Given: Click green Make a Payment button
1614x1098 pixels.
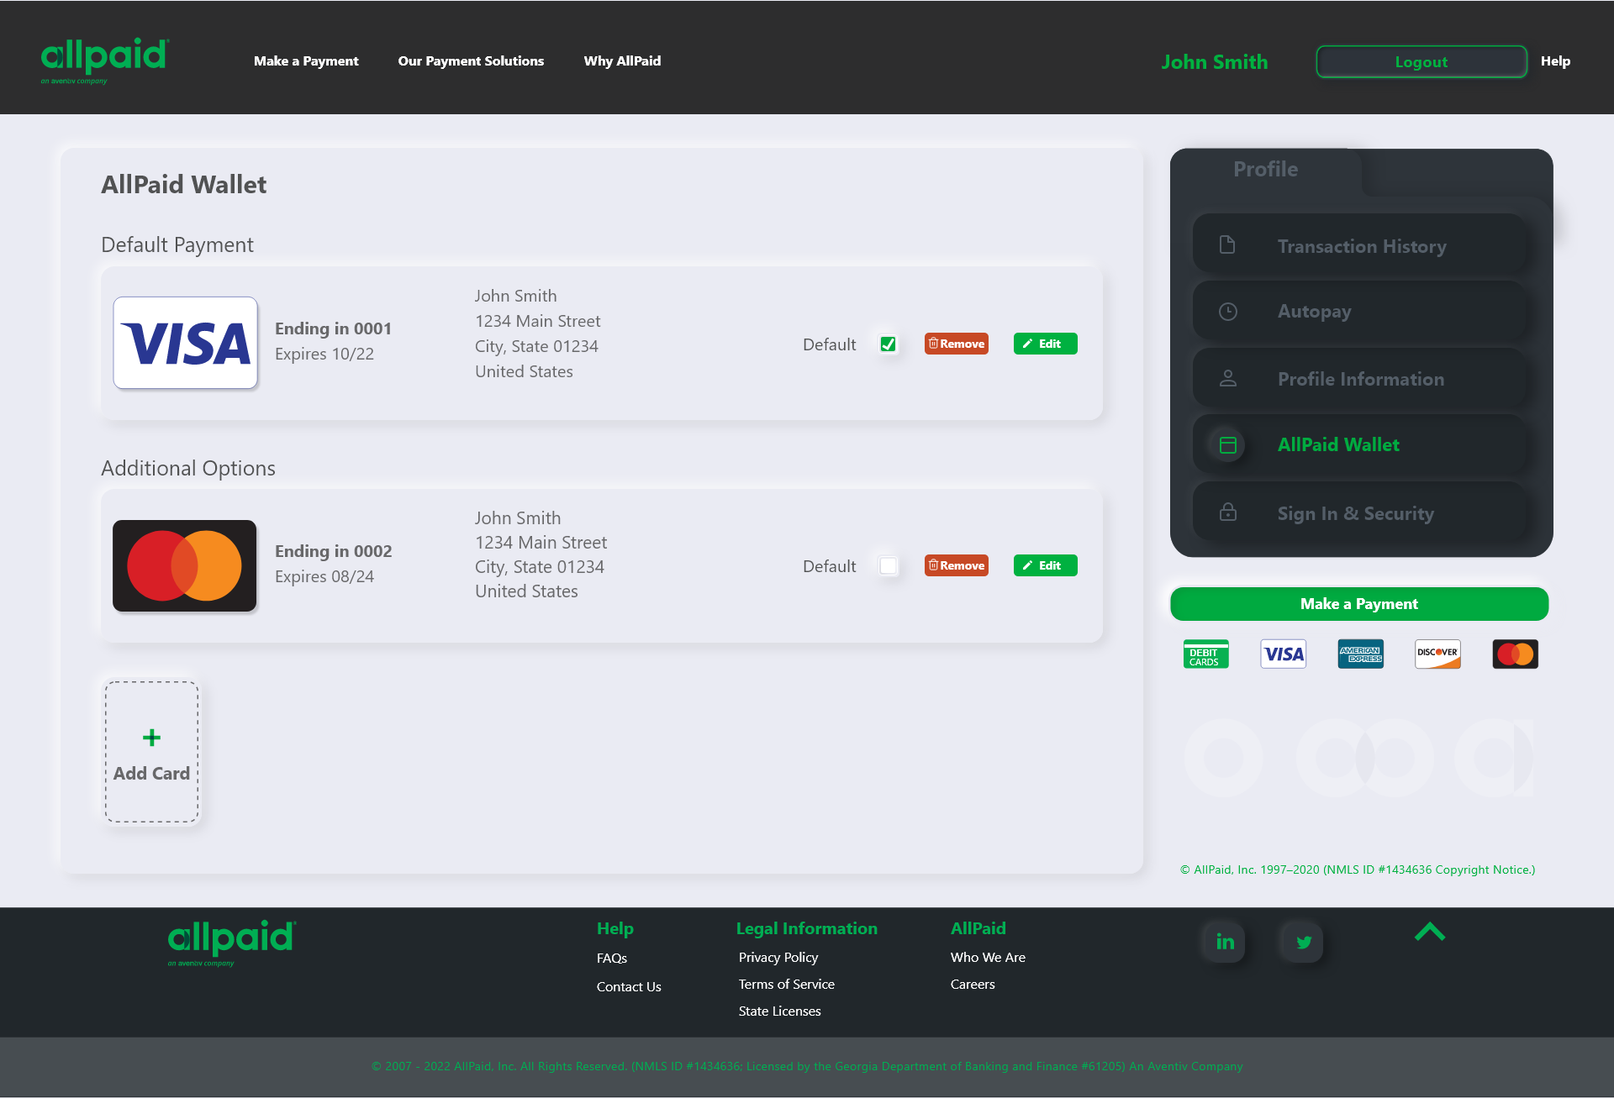Looking at the screenshot, I should (1359, 604).
